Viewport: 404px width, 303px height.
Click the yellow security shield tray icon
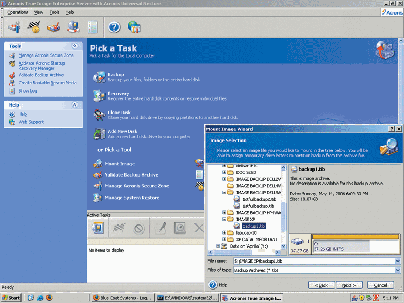click(362, 298)
